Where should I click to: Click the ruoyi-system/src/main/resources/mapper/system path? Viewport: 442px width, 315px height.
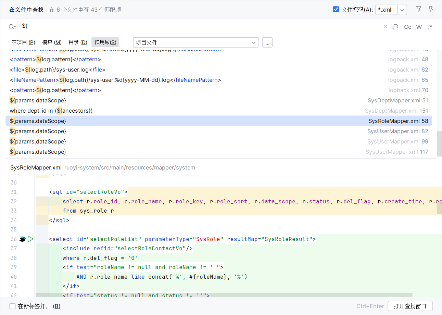[130, 167]
